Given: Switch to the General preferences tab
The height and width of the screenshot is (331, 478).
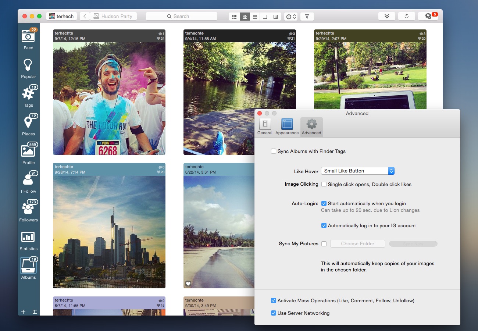Looking at the screenshot, I should tap(265, 127).
